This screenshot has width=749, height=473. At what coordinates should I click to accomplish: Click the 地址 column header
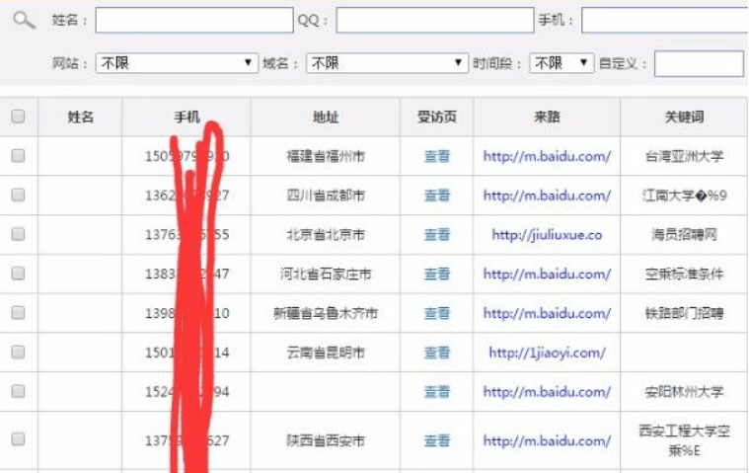[x=326, y=117]
